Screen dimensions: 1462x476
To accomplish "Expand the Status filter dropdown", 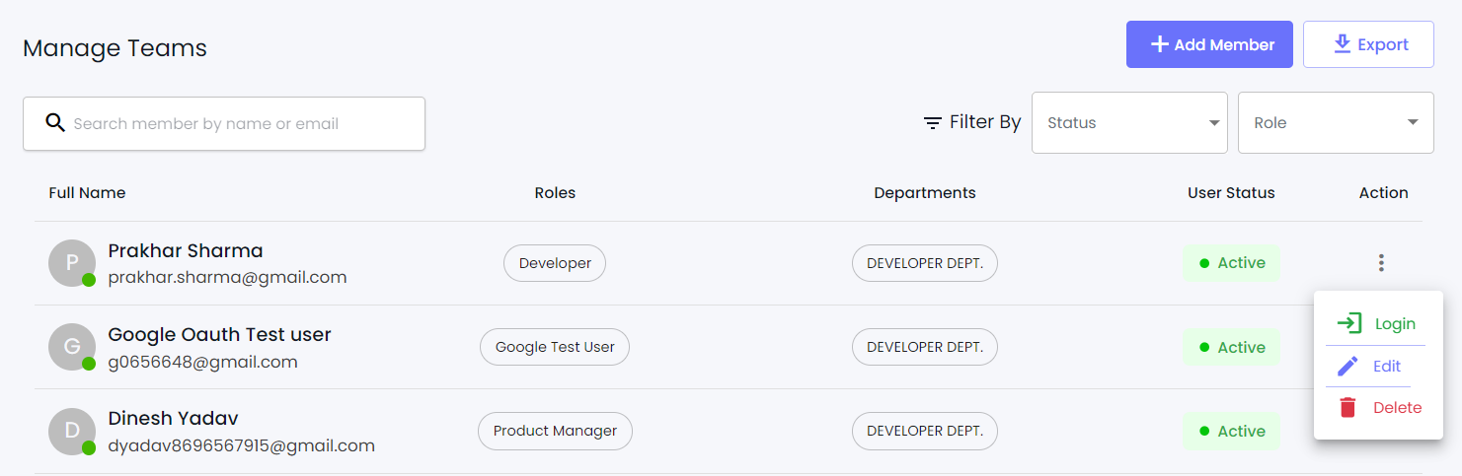I will (x=1129, y=123).
